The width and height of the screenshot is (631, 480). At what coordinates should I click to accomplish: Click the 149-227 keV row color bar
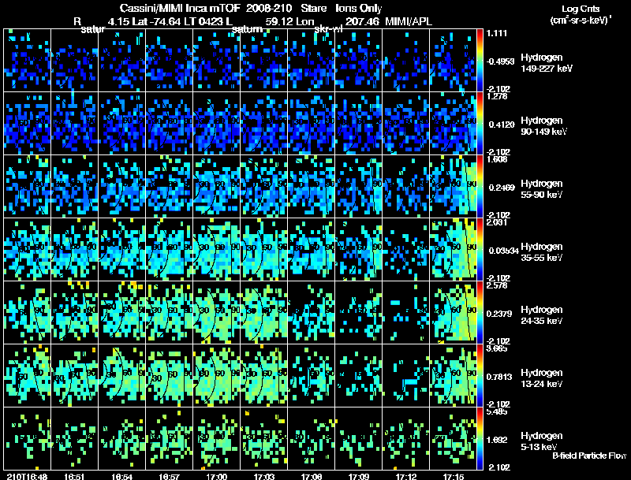pos(480,60)
